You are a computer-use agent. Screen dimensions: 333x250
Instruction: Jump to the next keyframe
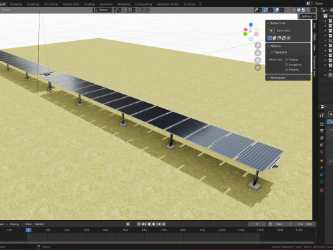coord(159,224)
